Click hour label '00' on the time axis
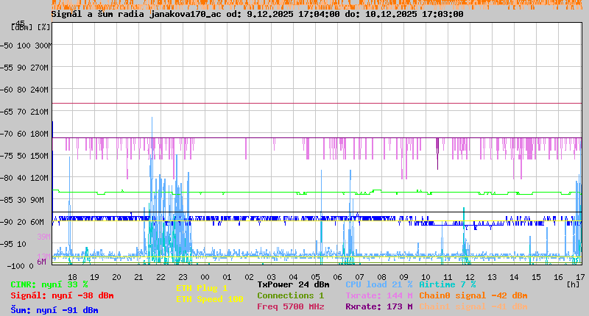589x316 pixels. (205, 277)
